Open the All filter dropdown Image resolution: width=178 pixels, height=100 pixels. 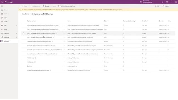tap(158, 6)
